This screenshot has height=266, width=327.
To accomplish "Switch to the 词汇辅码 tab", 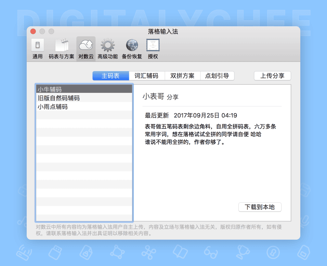I will [147, 76].
